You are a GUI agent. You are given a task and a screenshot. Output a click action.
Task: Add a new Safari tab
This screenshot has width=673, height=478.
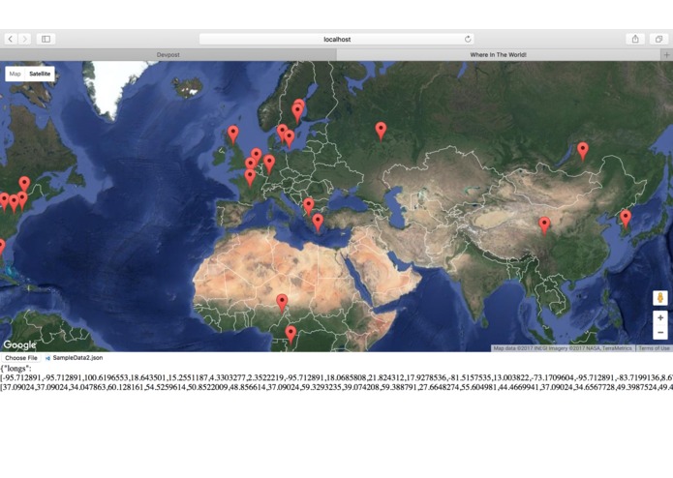(x=666, y=55)
